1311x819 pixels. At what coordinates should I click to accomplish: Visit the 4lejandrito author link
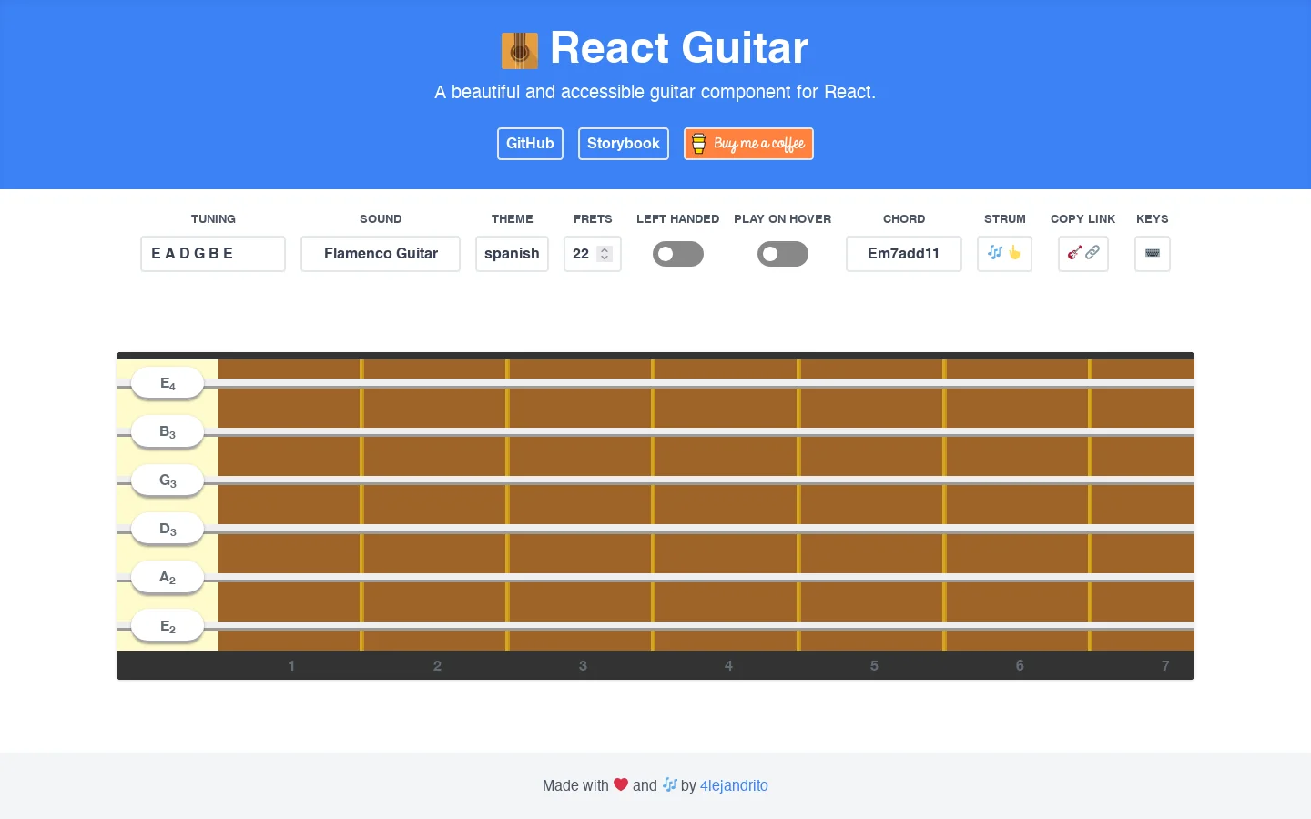click(734, 785)
